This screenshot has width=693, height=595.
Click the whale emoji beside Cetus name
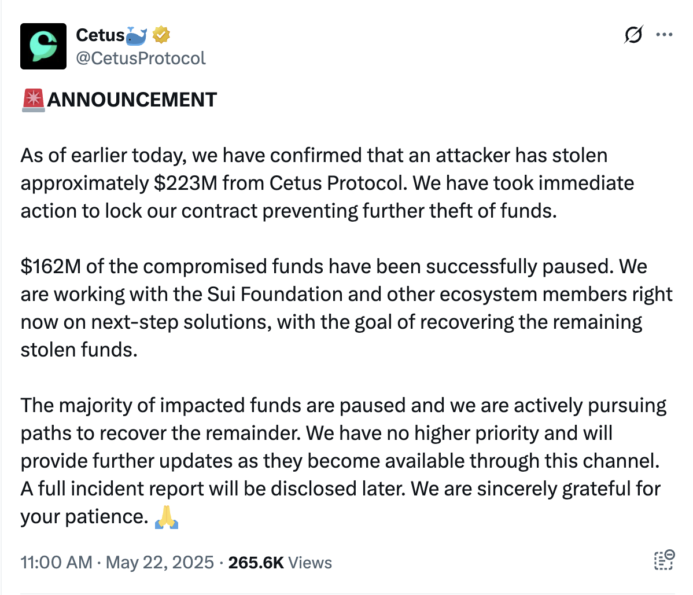coord(137,35)
